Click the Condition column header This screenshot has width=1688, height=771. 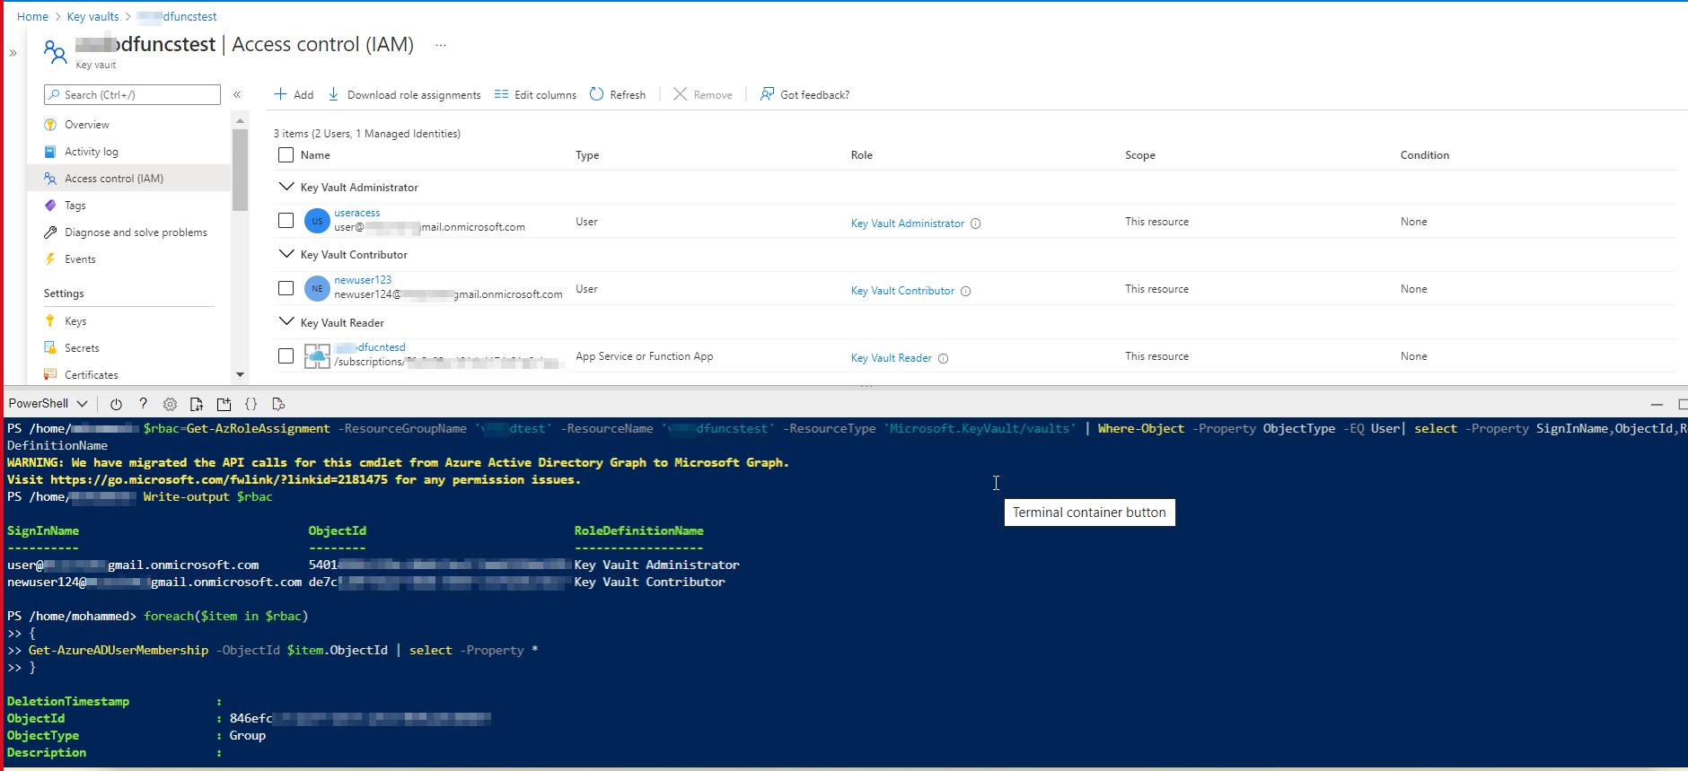(x=1425, y=155)
